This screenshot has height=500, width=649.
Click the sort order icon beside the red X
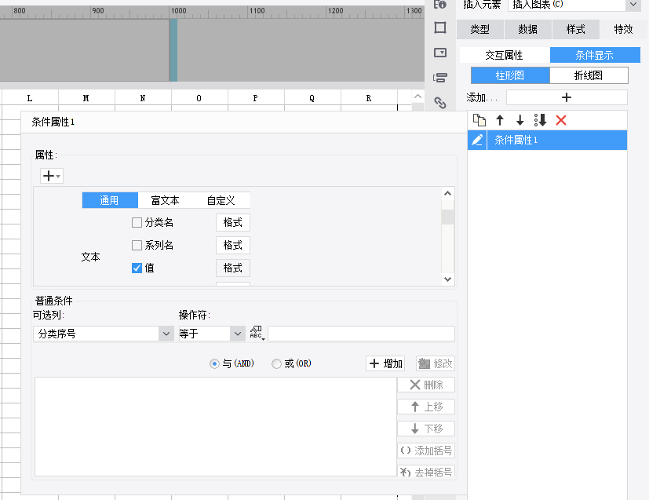pyautogui.click(x=540, y=120)
